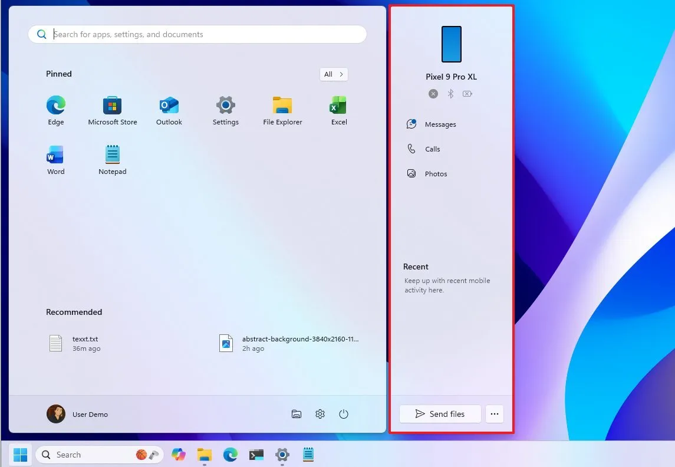Click the Pixel's battery status icon
Screen dimensions: 675x467
pos(467,94)
